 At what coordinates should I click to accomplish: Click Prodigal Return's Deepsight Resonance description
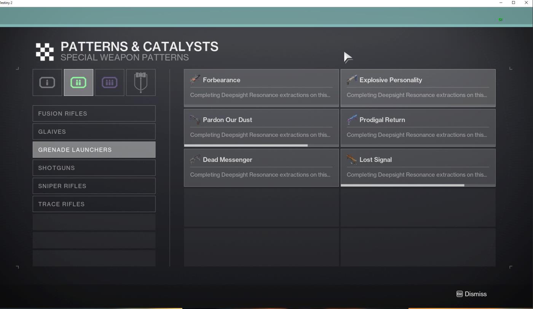coord(417,135)
